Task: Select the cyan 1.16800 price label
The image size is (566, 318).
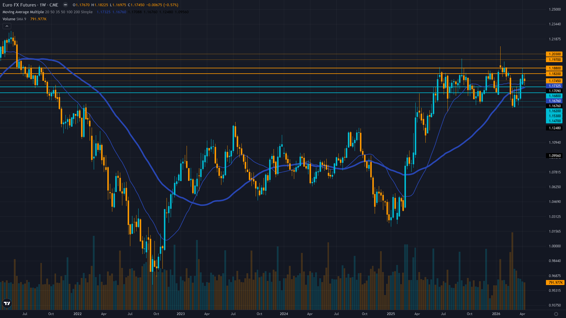Action: [x=554, y=96]
